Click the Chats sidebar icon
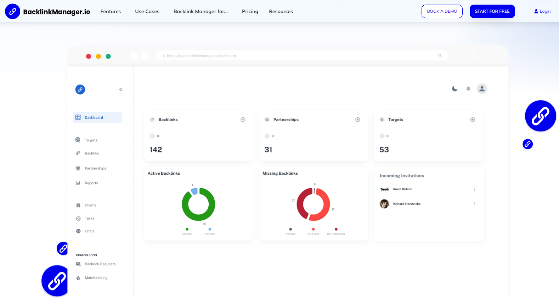 pyautogui.click(x=78, y=231)
